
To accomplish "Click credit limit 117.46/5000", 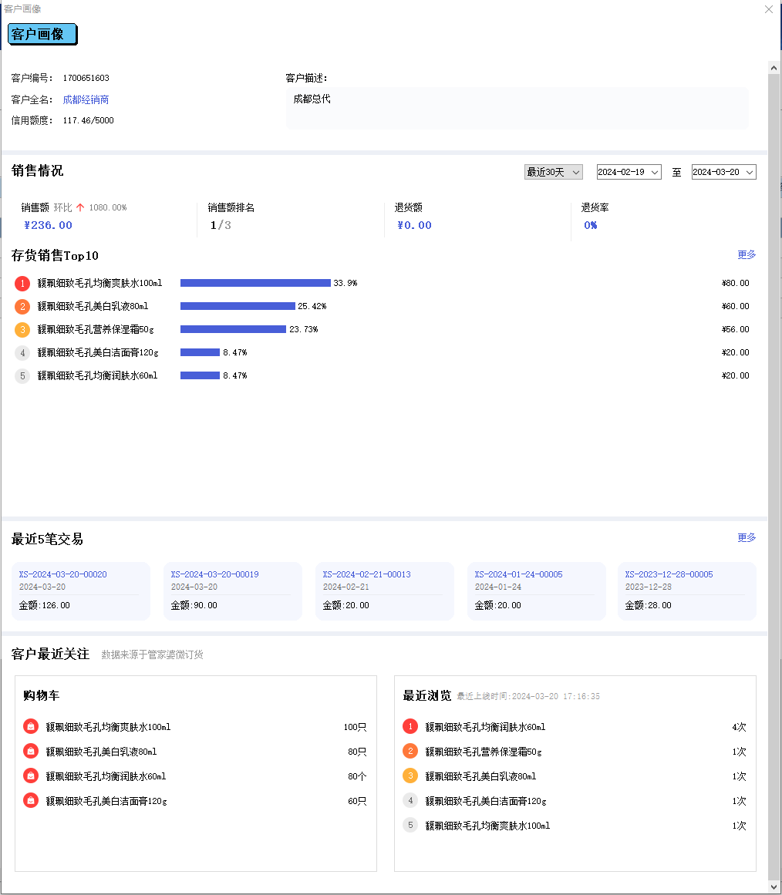I will [x=89, y=120].
